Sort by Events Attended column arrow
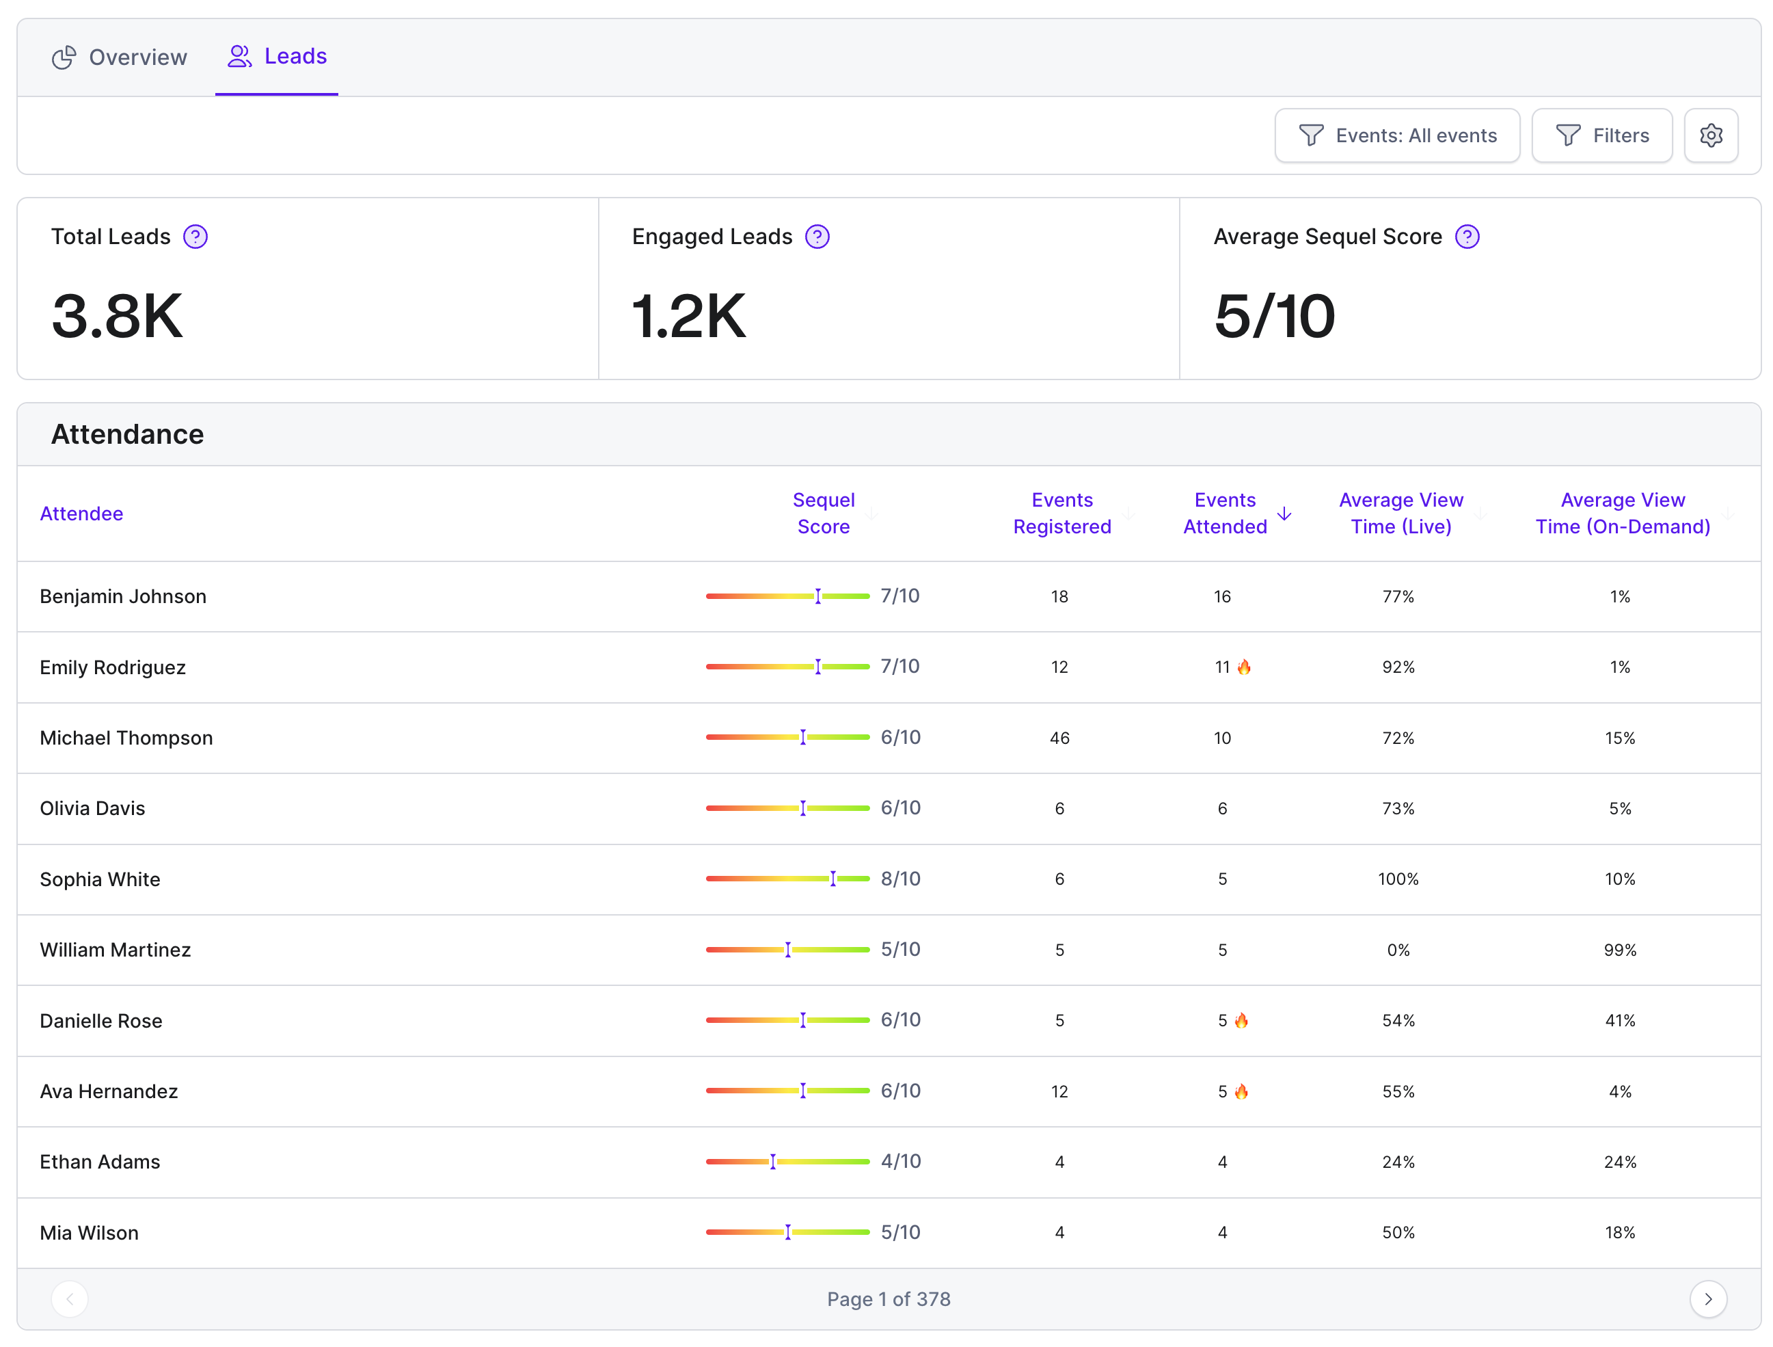This screenshot has height=1347, width=1773. [1284, 513]
